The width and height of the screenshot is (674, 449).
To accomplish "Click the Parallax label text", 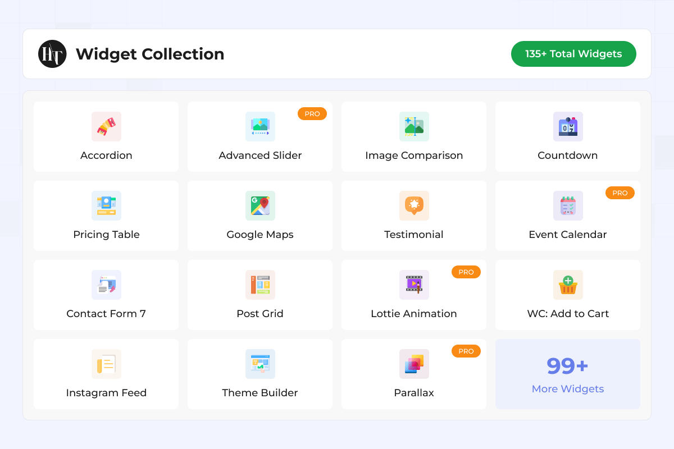I will coord(414,393).
